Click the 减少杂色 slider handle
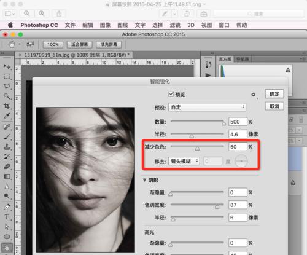The height and width of the screenshot is (255, 307). click(197, 149)
